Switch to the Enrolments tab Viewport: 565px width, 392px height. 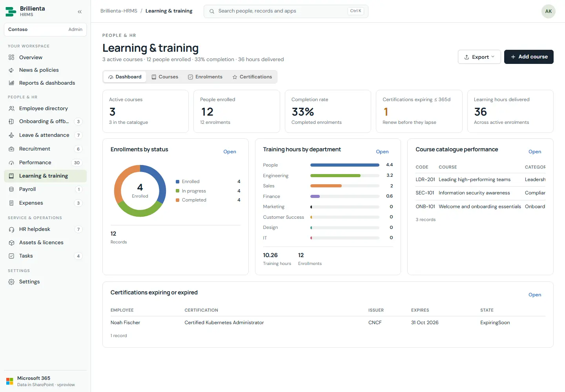pyautogui.click(x=205, y=77)
